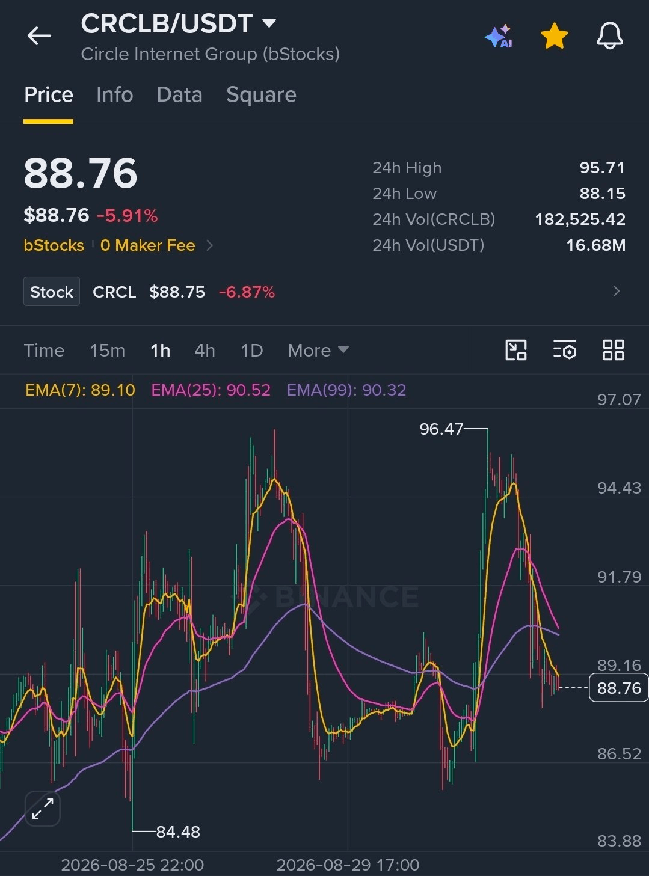
Task: Tap Circle Internet Group (bStocks) subtitle
Action: (211, 54)
